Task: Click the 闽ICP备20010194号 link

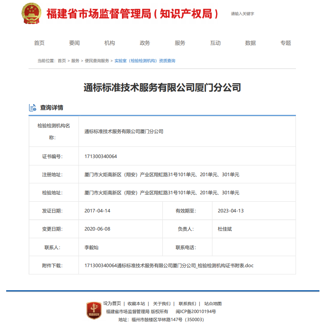Action: tap(196, 311)
